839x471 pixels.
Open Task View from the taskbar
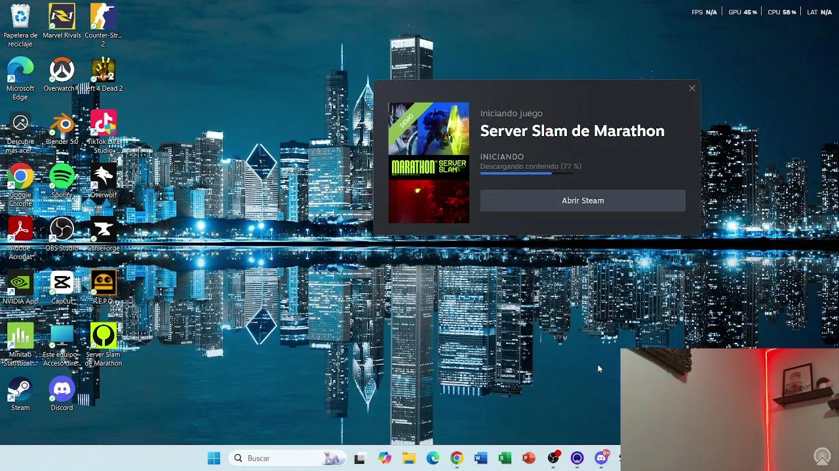359,459
